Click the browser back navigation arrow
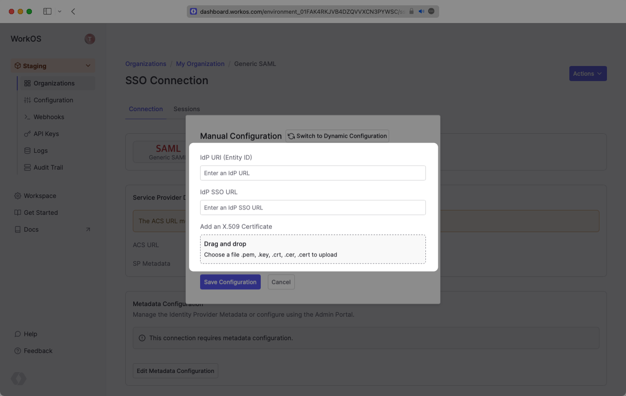The height and width of the screenshot is (396, 626). tap(73, 11)
